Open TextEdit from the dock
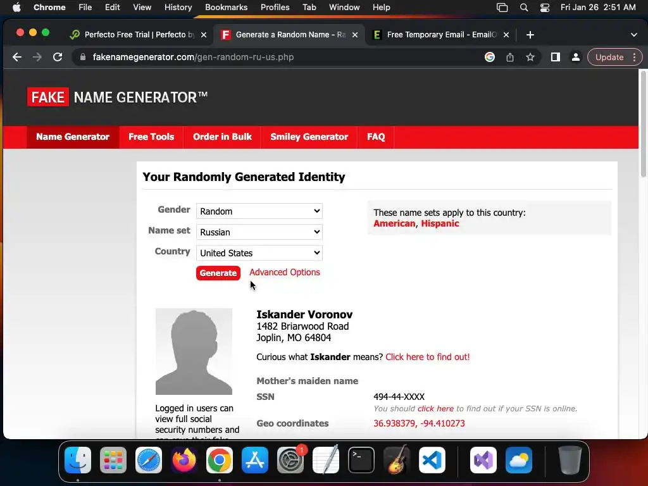Viewport: 648px width, 486px height. [326, 460]
